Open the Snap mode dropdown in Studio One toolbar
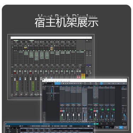The width and height of the screenshot is (133, 133). 96,84
